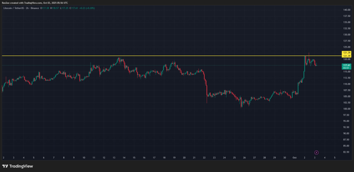Click the 140.00 price axis label
Screen dimensions: 354x172
point(346,10)
